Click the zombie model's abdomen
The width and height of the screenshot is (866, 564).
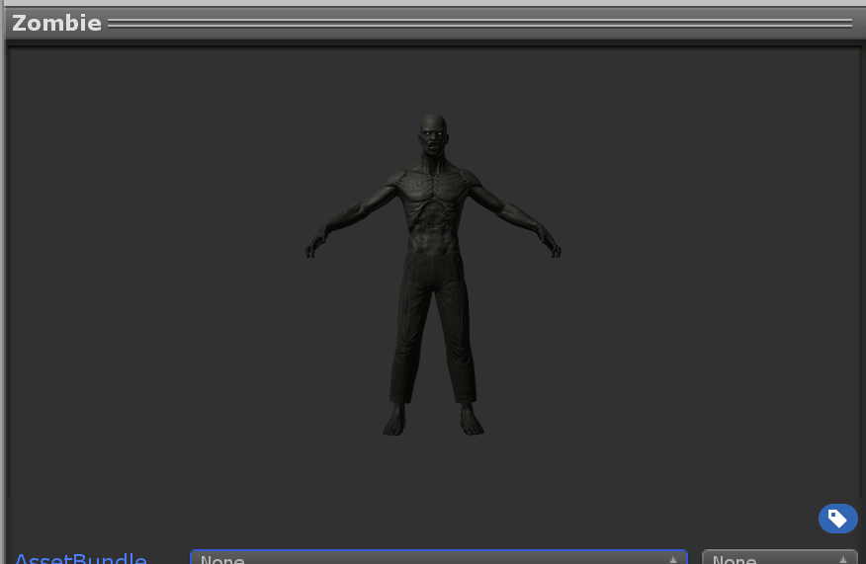tap(433, 232)
